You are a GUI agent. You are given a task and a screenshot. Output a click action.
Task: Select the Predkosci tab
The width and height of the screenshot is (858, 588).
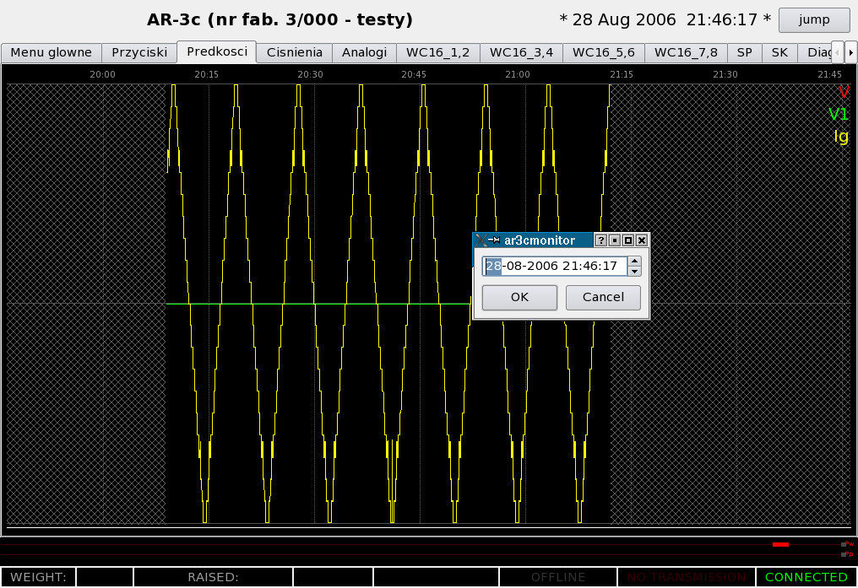[217, 51]
